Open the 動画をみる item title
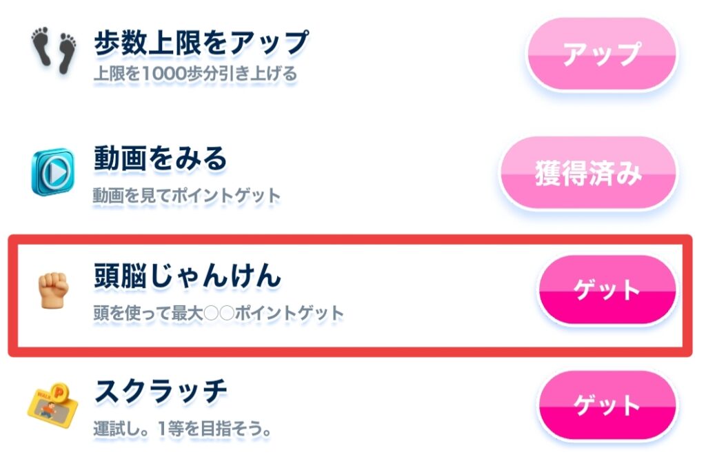706x468 pixels. pos(160,159)
